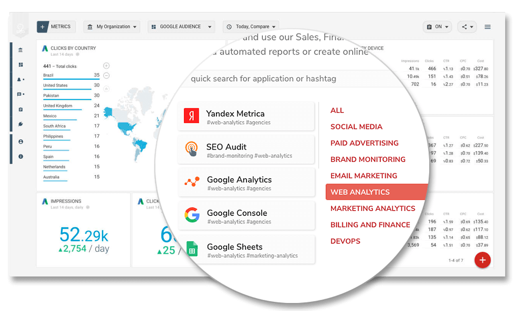
Task: Click the Google Sheets green icon
Action: [x=192, y=249]
